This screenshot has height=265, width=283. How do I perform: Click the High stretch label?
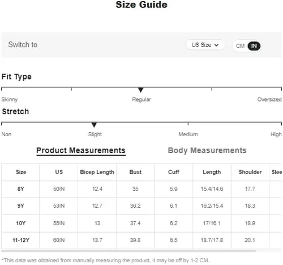(276, 134)
